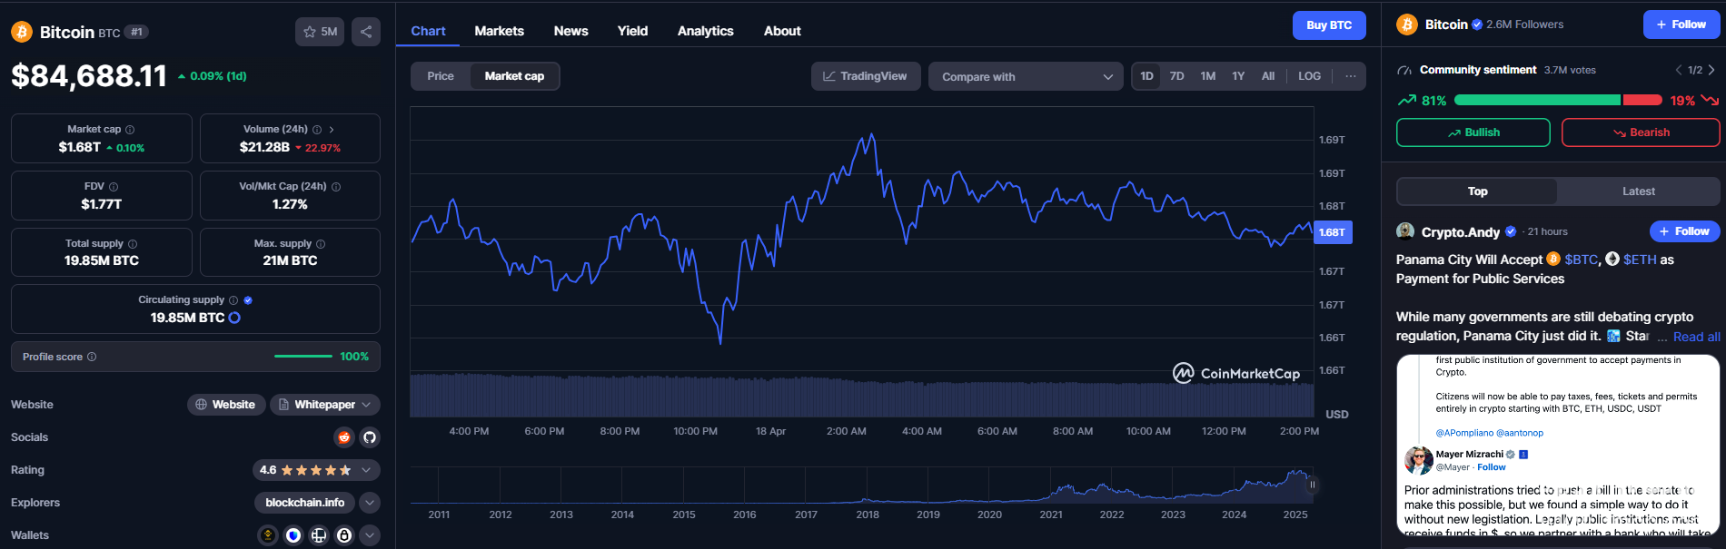Viewport: 1726px width, 549px height.
Task: Open the chart's three-dot more options
Action: 1350,76
